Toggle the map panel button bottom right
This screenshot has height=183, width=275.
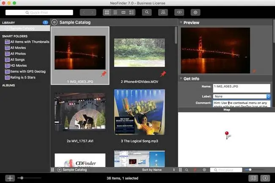(x=253, y=178)
